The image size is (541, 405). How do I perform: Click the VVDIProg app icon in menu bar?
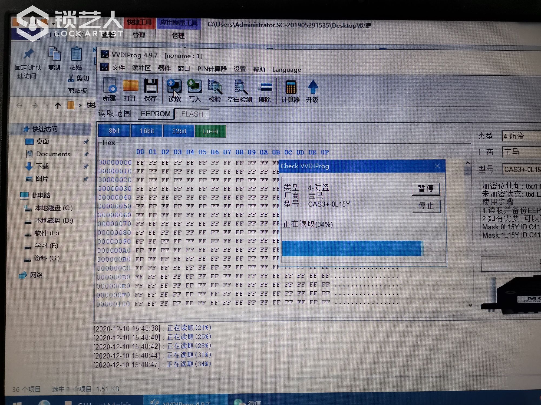tap(104, 67)
